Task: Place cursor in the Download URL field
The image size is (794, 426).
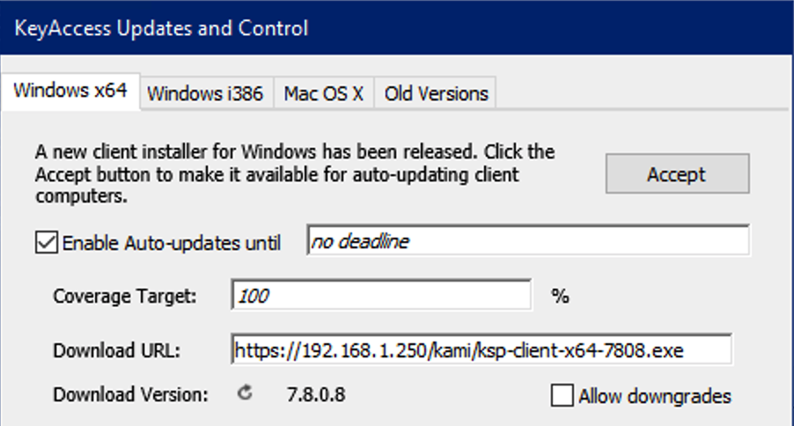Action: [481, 349]
